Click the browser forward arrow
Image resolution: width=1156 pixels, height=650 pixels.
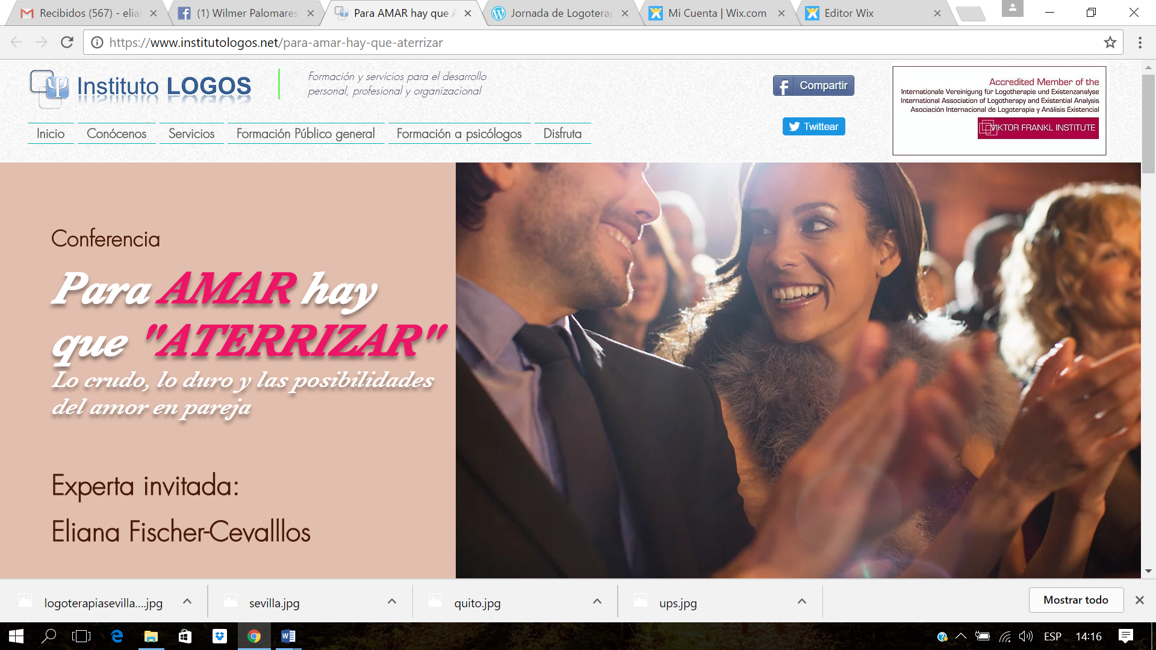coord(42,42)
